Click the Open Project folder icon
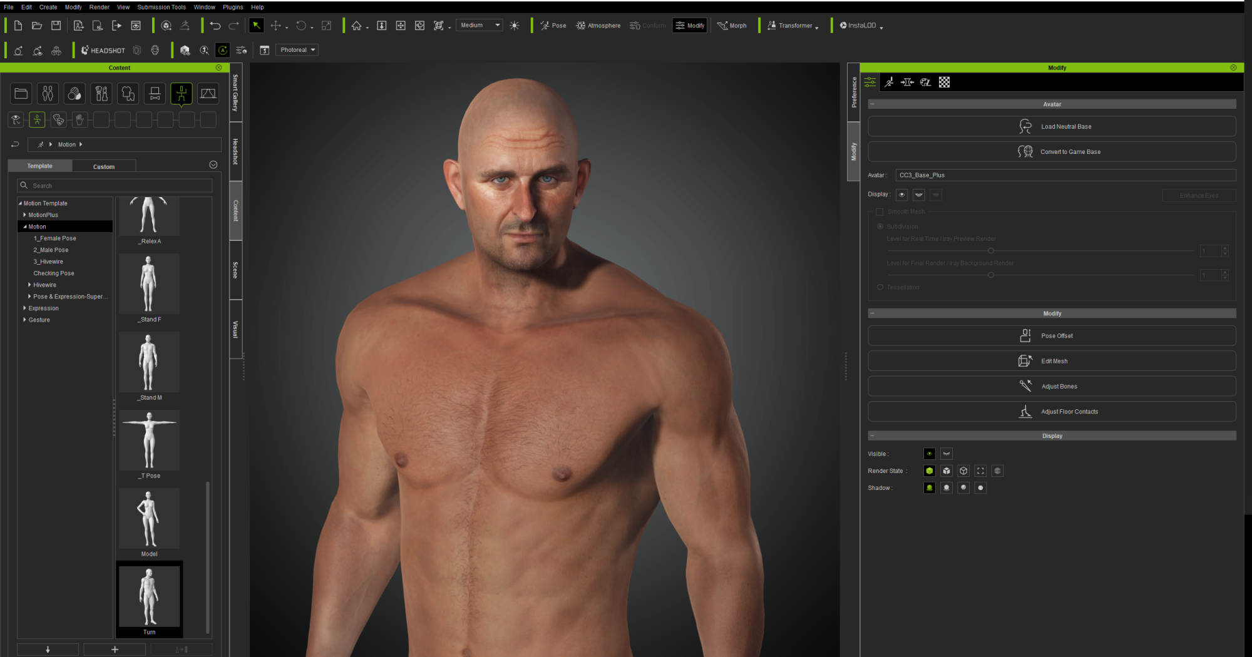Image resolution: width=1252 pixels, height=657 pixels. tap(37, 26)
